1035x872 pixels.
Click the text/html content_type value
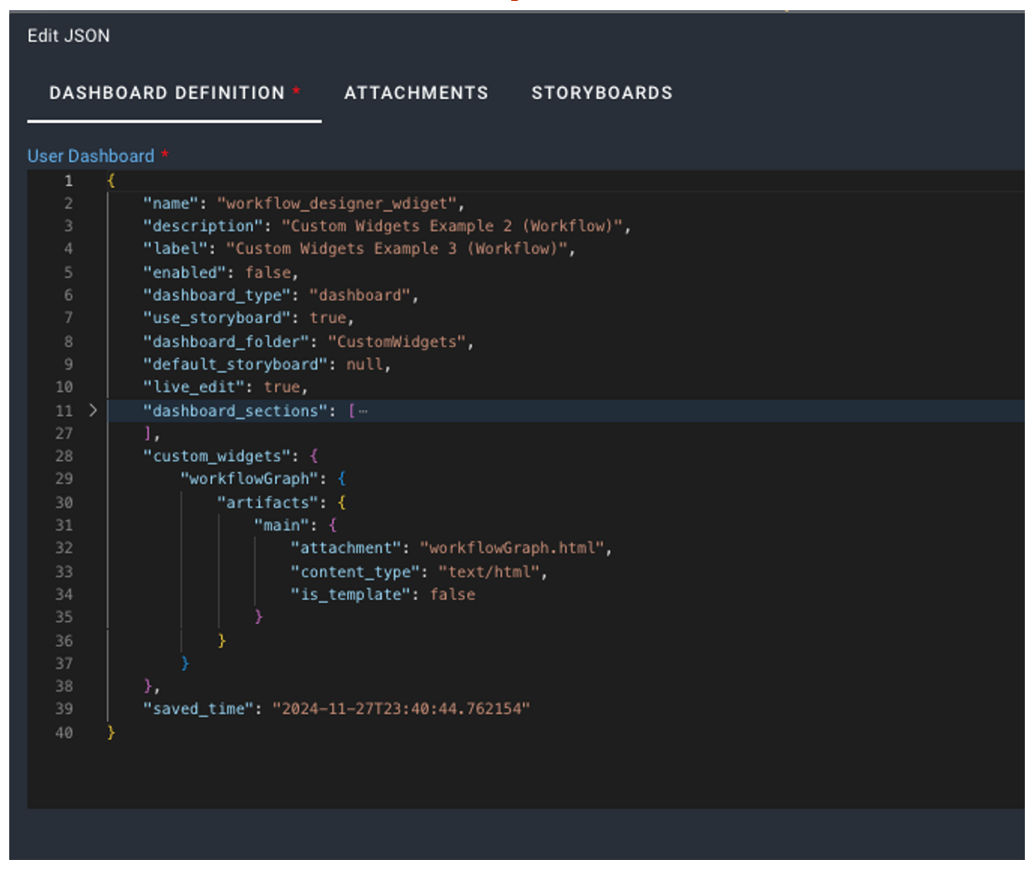pyautogui.click(x=489, y=571)
